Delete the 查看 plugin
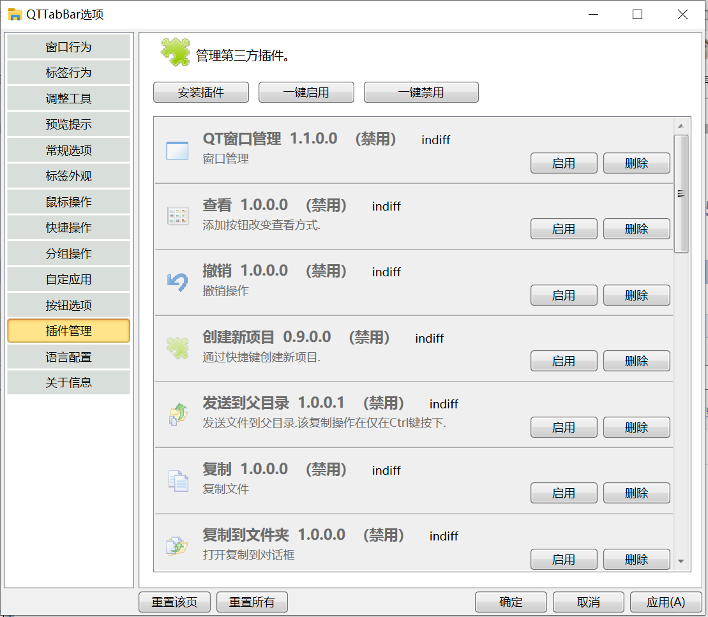Viewport: 708px width, 617px height. click(x=636, y=229)
